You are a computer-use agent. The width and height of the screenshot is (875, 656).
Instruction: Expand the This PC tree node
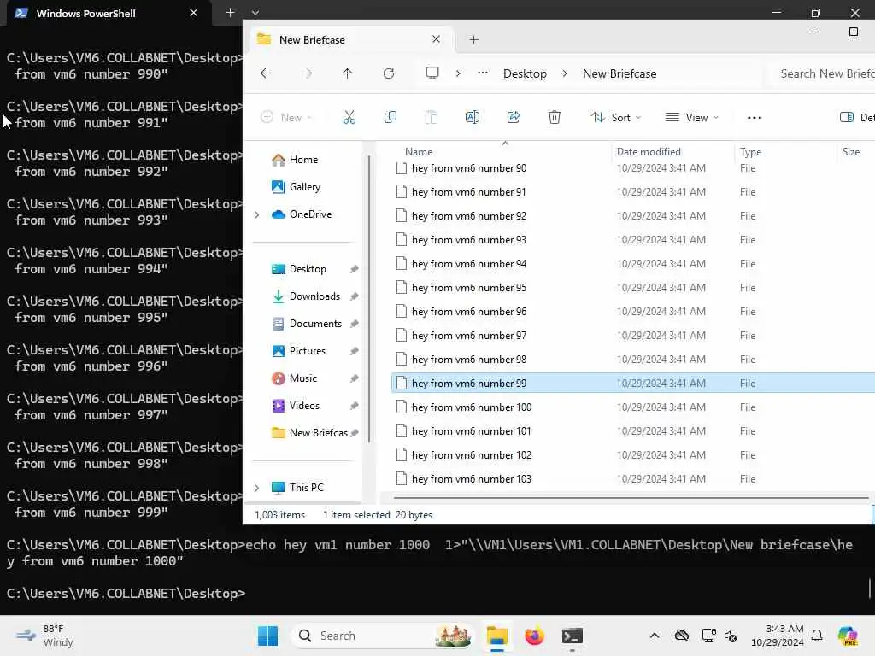(x=256, y=488)
